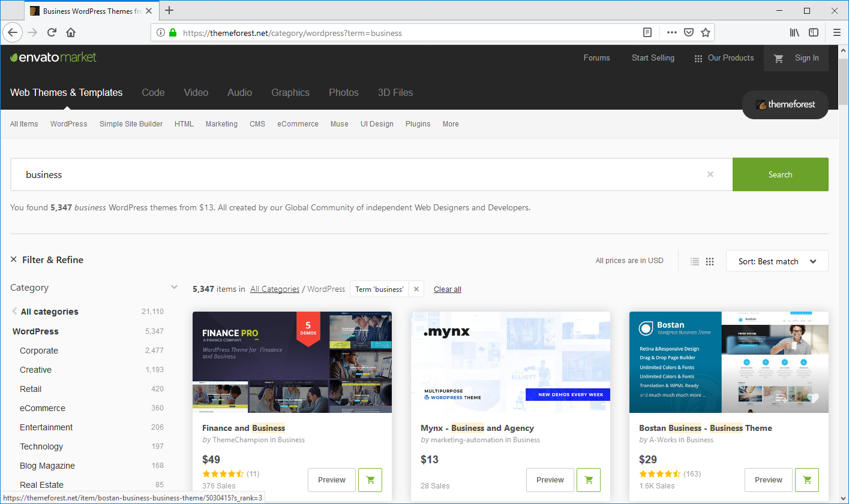Screen dimensions: 849x504
Task: Bookmark this page with star icon
Action: 706,33
